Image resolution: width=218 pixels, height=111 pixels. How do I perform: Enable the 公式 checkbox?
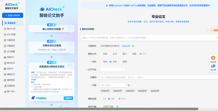coord(111,54)
